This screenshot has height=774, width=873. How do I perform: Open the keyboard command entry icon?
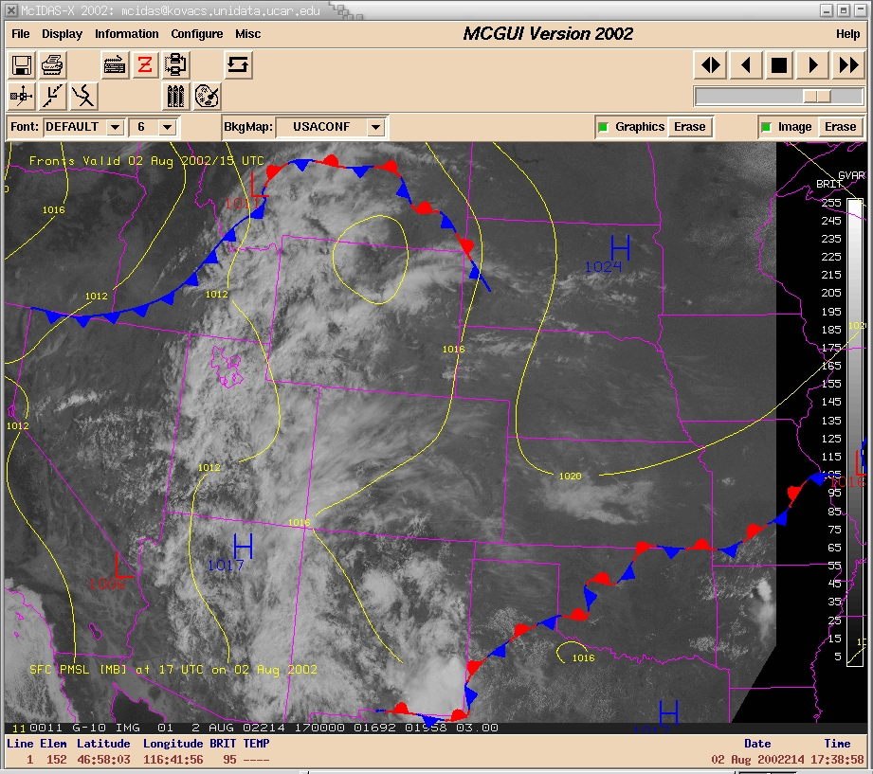tap(116, 65)
